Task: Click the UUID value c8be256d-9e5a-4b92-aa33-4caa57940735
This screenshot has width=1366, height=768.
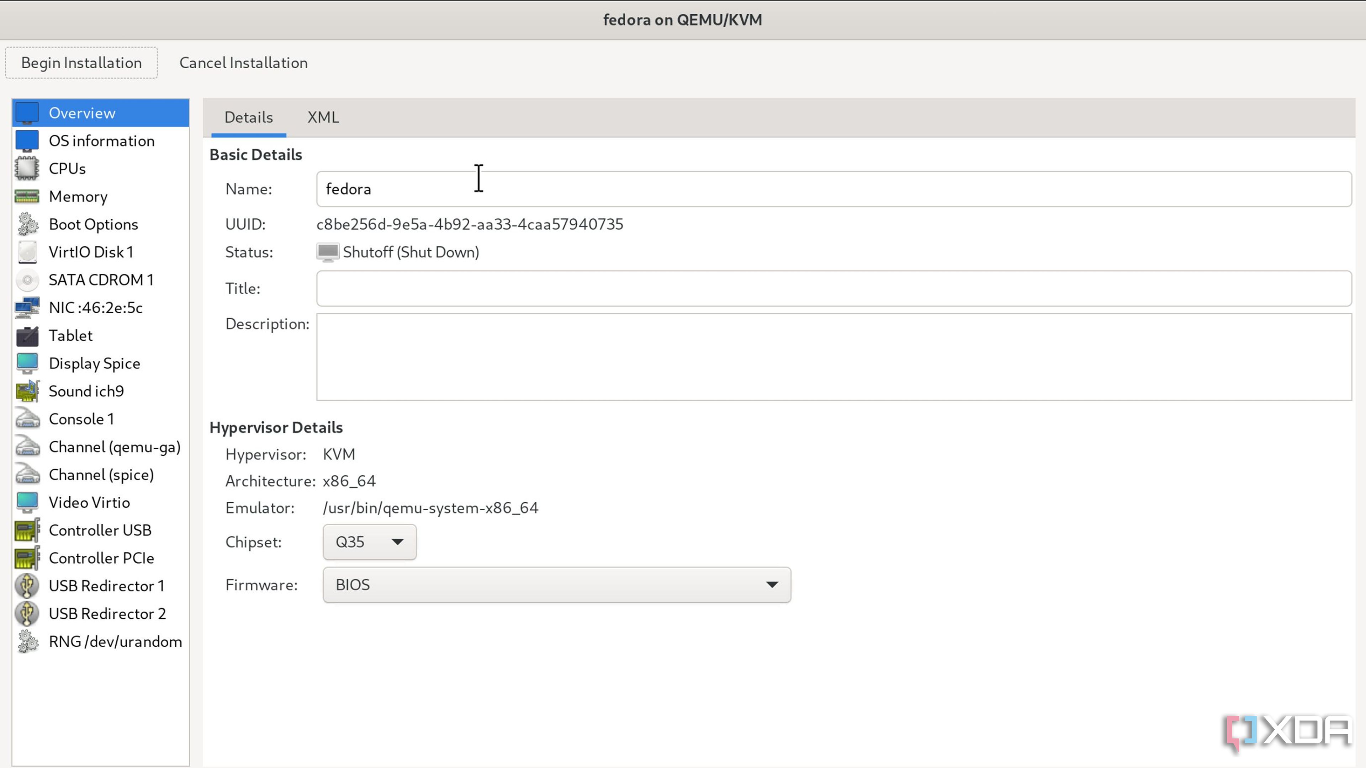Action: click(470, 224)
